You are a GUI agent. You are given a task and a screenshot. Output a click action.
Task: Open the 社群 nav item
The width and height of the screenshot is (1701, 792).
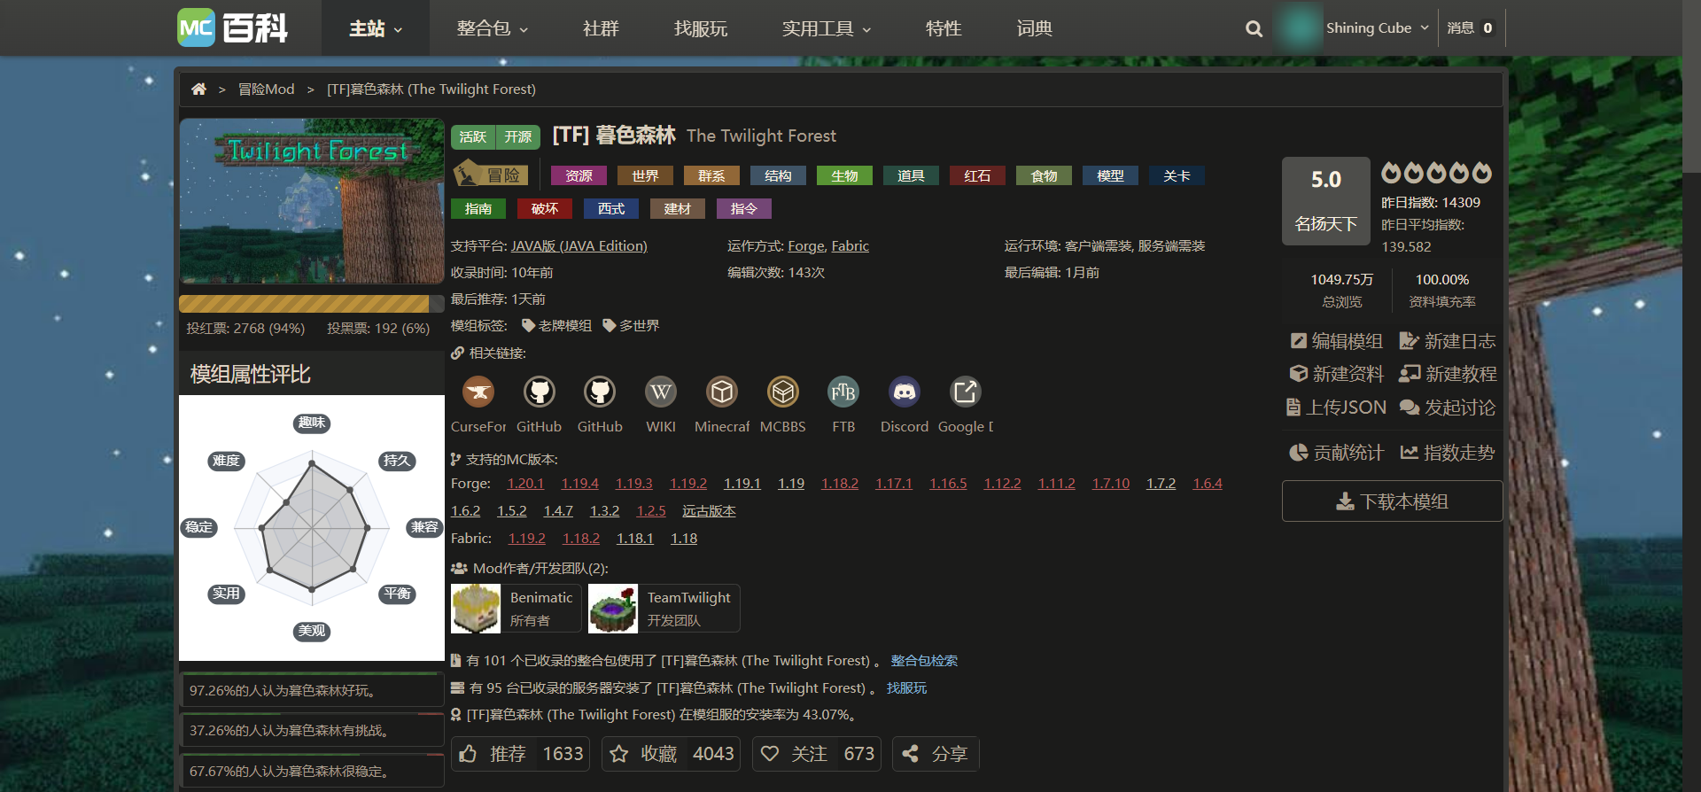(x=601, y=28)
